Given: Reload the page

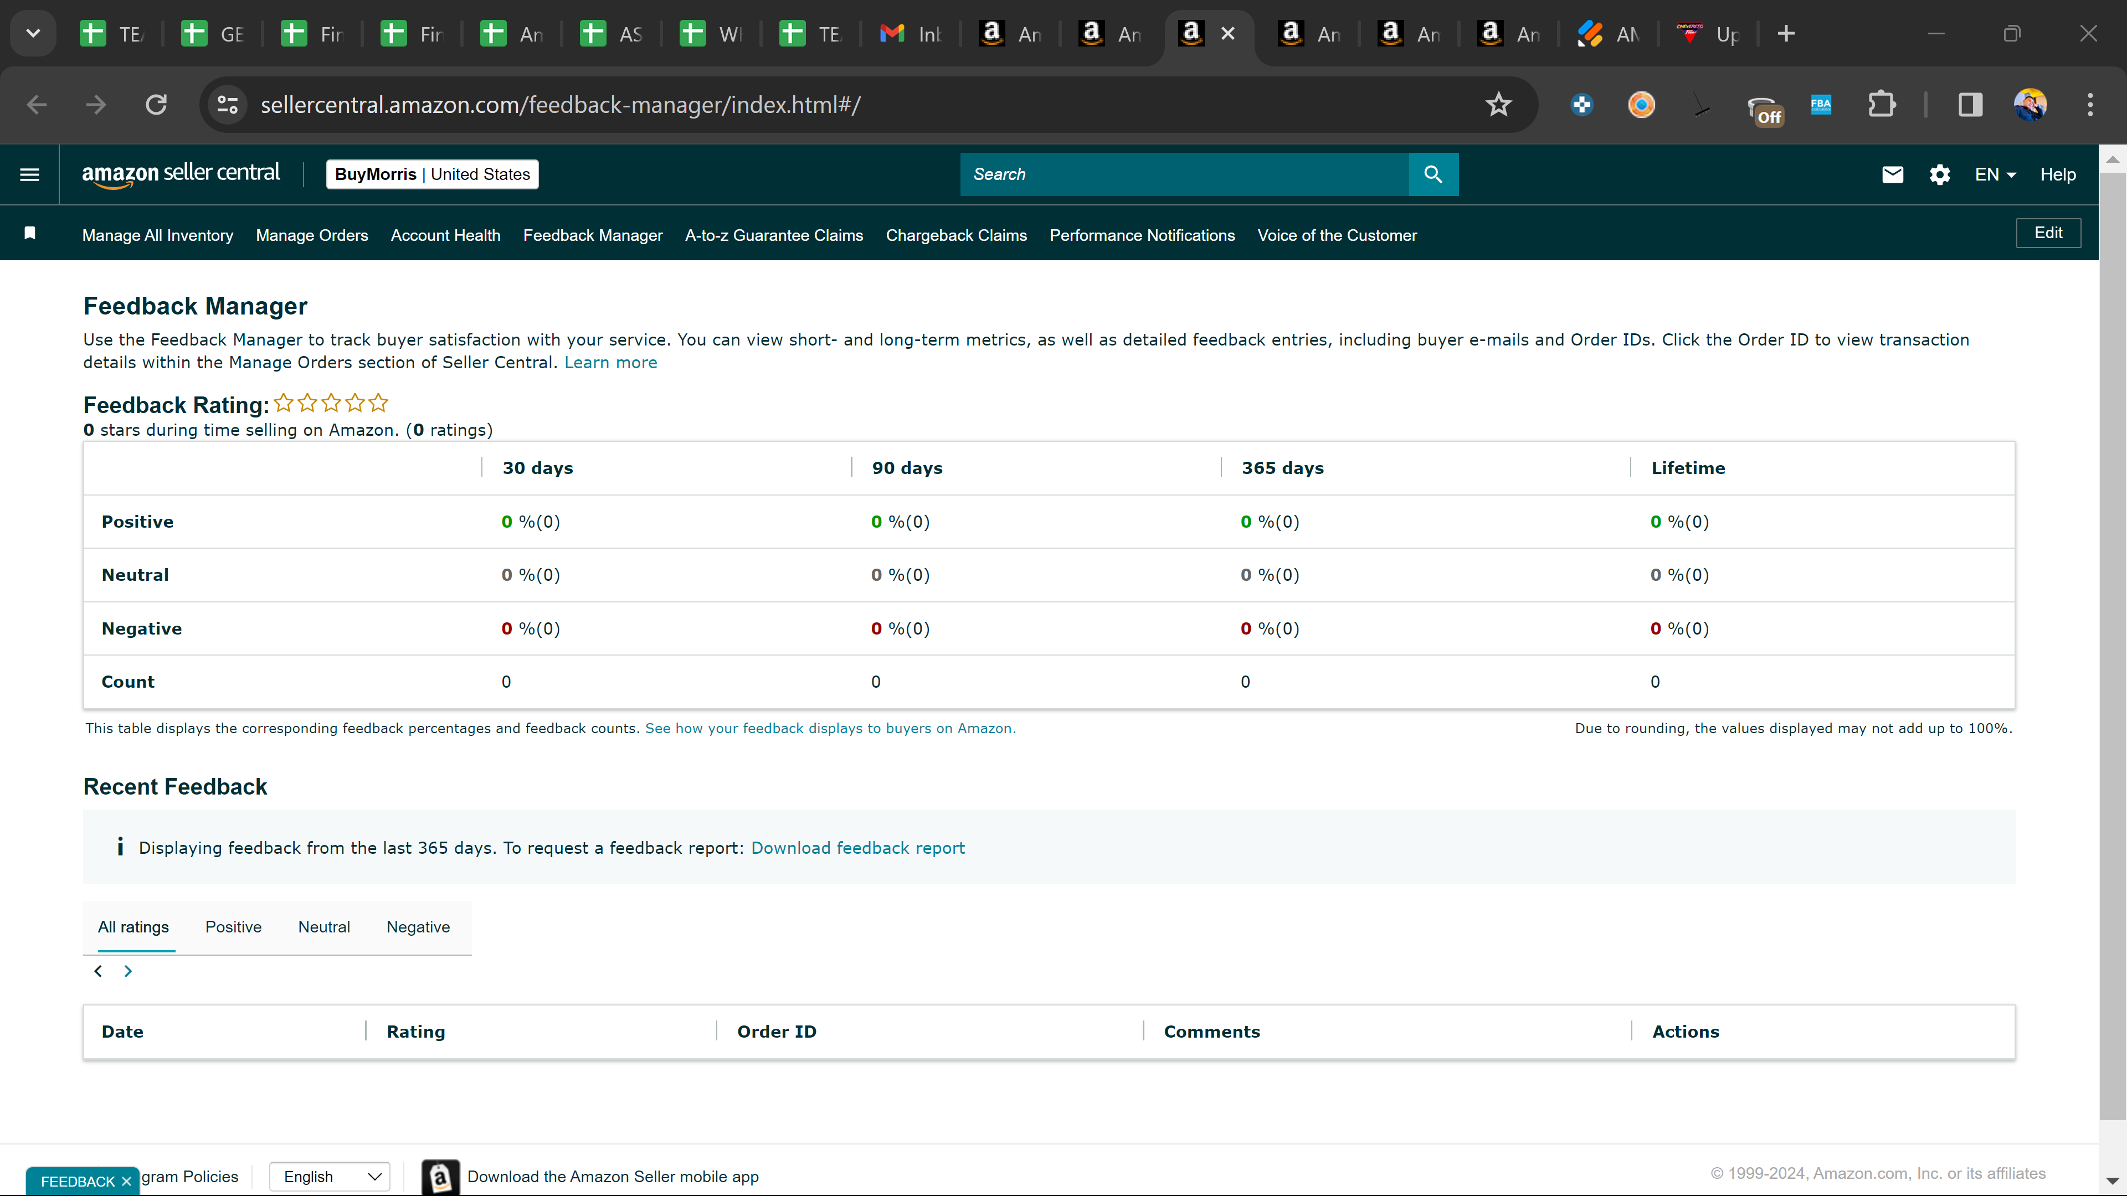Looking at the screenshot, I should (156, 105).
